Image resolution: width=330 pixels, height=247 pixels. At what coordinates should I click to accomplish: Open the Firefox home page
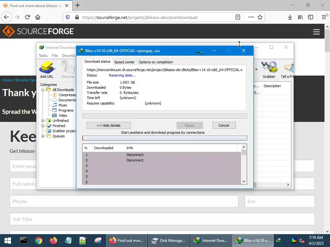(38, 17)
